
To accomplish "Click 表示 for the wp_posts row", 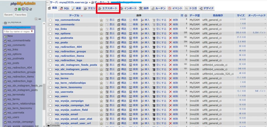I will point(110,43).
